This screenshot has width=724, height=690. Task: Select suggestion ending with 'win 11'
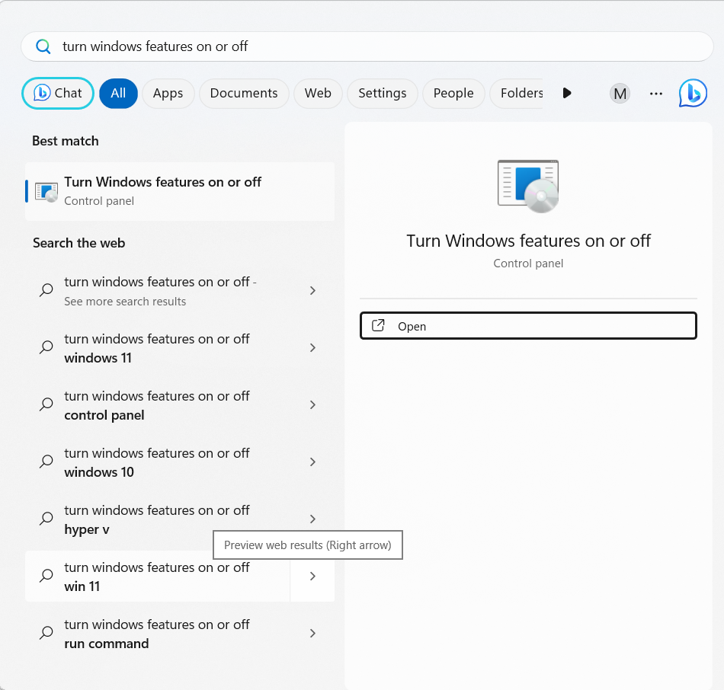pos(158,577)
